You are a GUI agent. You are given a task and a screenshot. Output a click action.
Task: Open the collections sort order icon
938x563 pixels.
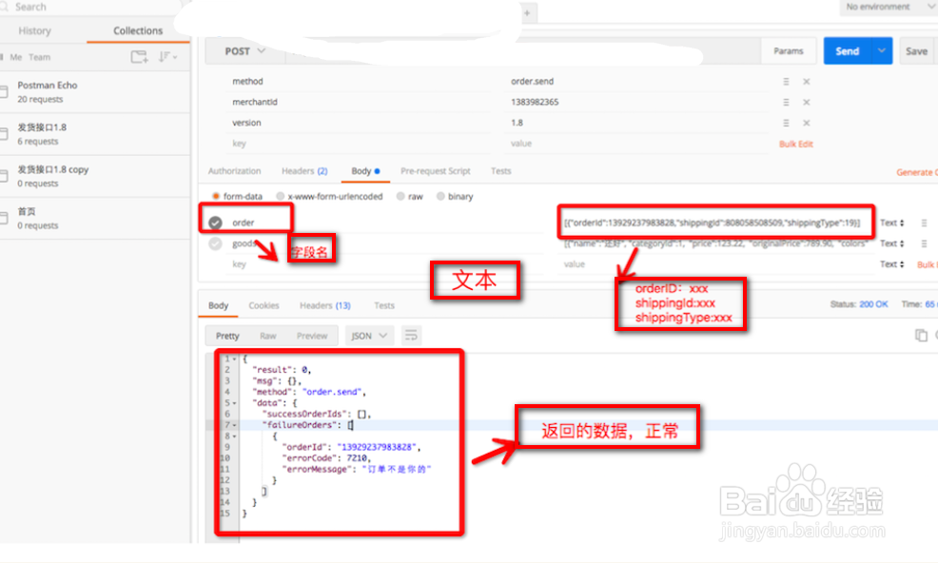[166, 57]
